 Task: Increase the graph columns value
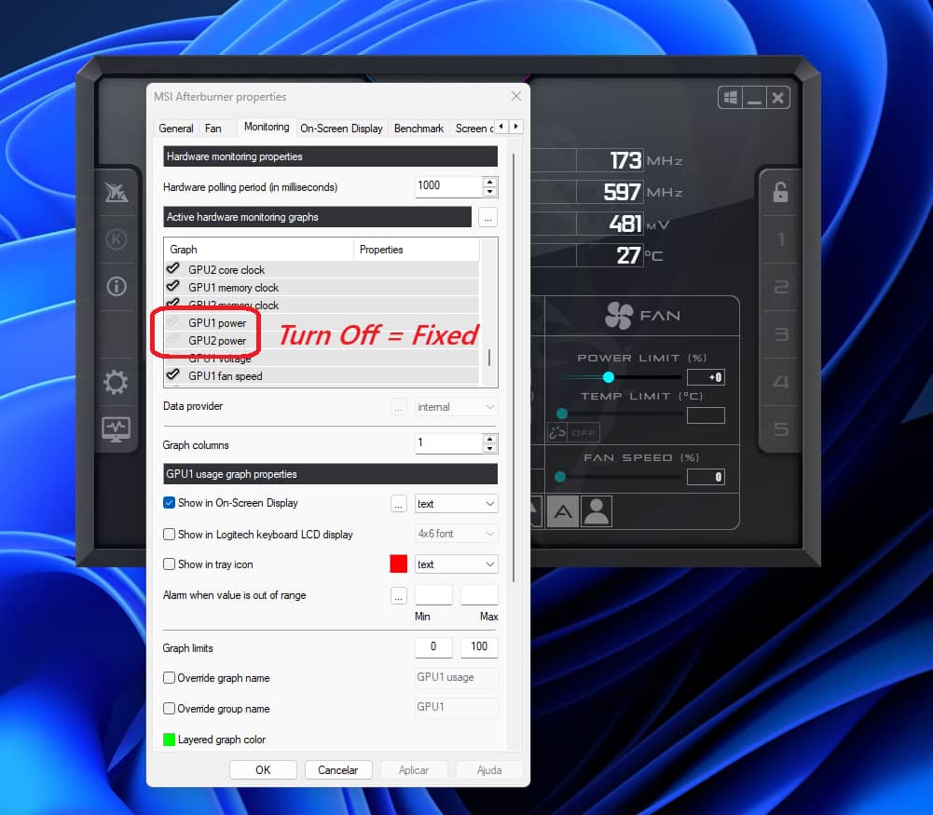point(489,440)
